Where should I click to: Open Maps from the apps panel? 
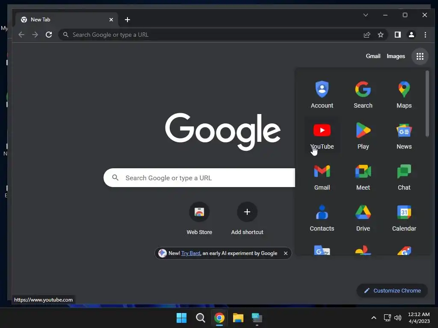coord(404,94)
